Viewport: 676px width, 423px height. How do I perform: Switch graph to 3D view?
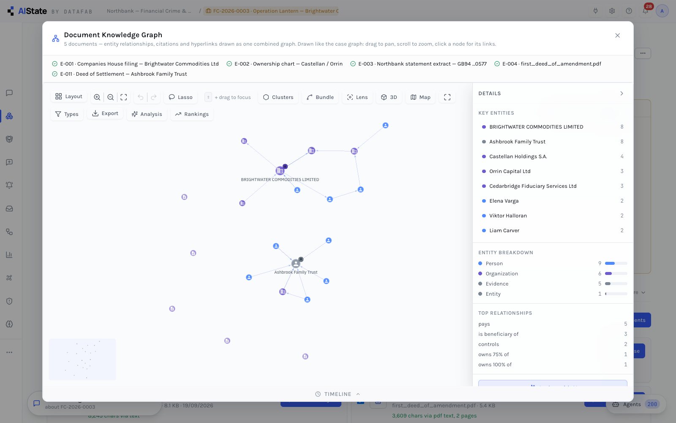(389, 97)
